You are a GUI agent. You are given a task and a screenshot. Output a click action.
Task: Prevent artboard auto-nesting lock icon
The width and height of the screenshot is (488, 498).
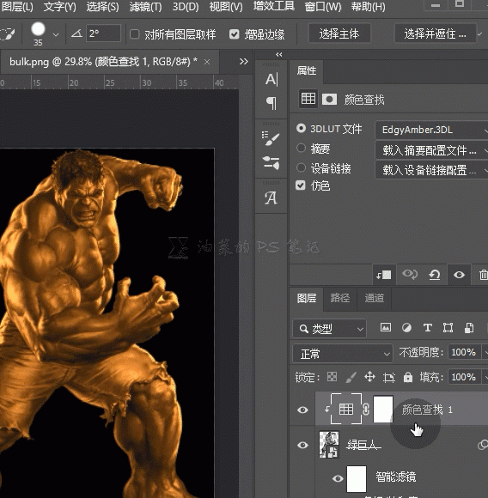tap(389, 377)
